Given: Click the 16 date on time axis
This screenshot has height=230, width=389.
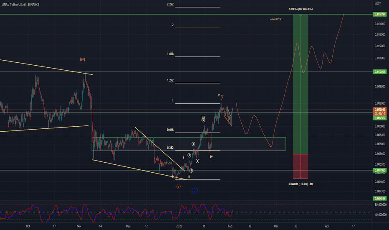Looking at the screenshot, I should [204, 226].
